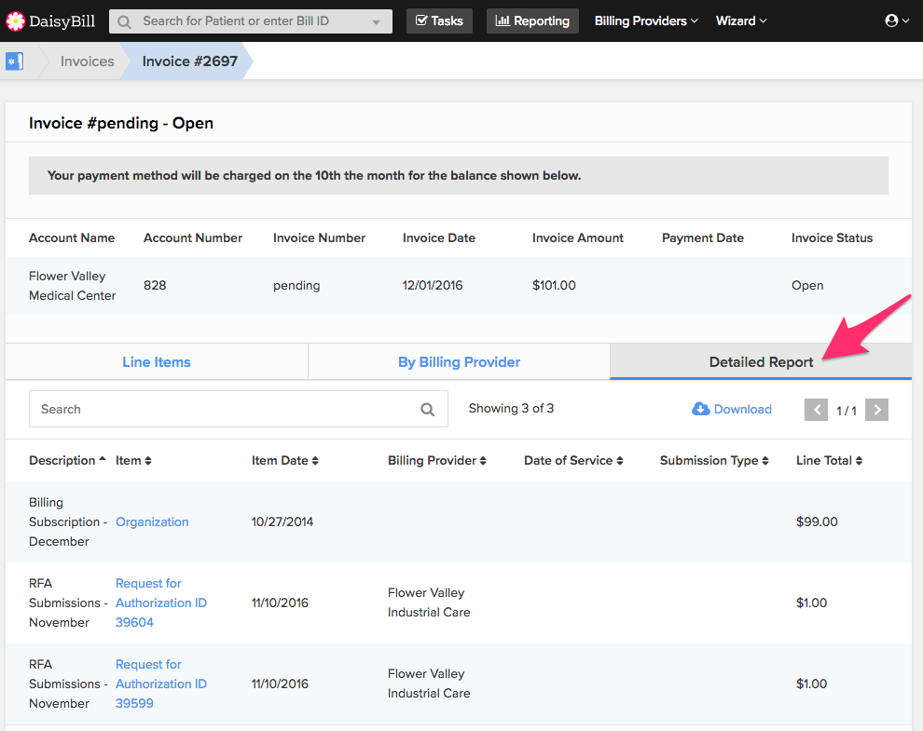Click Flower Valley Medical Center account name
This screenshot has height=731, width=923.
(73, 286)
